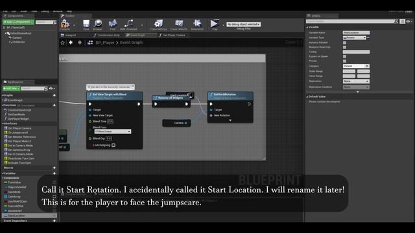415x233 pixels.
Task: Click the Tooltip text field
Action: point(356,52)
